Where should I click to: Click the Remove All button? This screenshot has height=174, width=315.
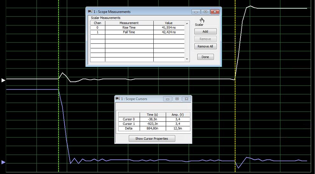point(205,46)
